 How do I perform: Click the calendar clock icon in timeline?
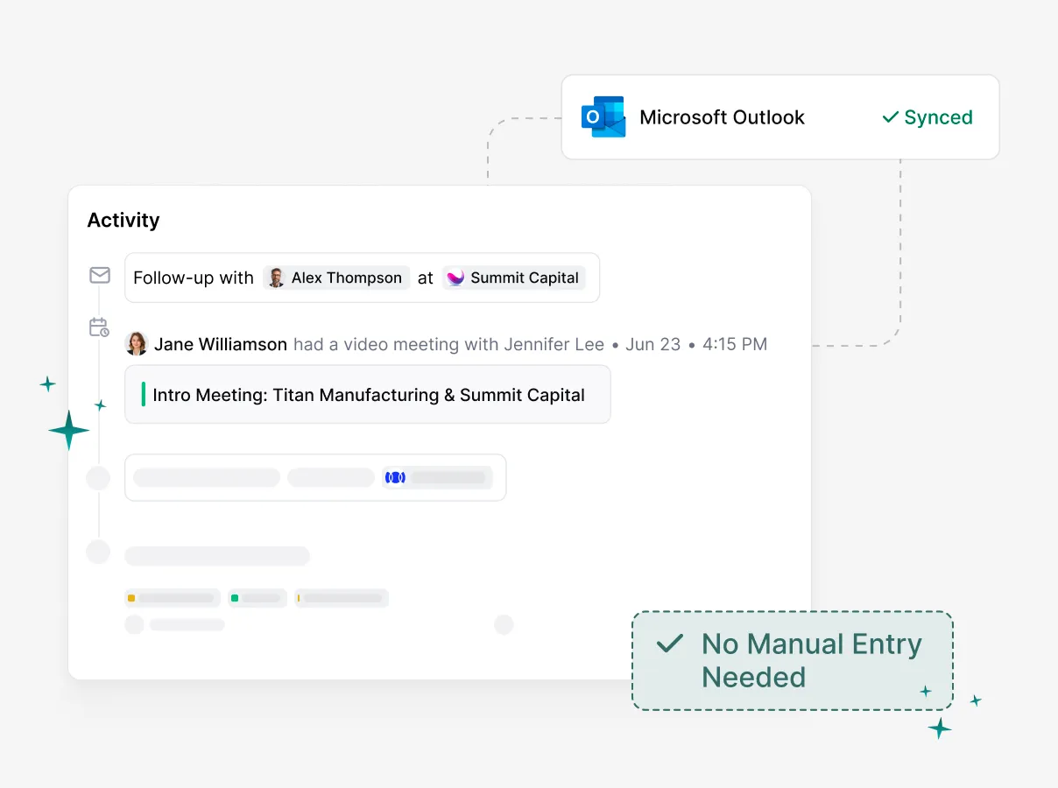click(x=99, y=327)
